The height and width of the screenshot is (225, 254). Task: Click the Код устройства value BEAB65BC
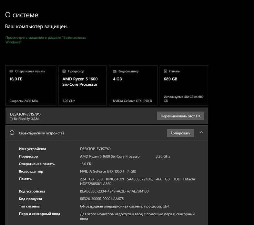point(114,192)
